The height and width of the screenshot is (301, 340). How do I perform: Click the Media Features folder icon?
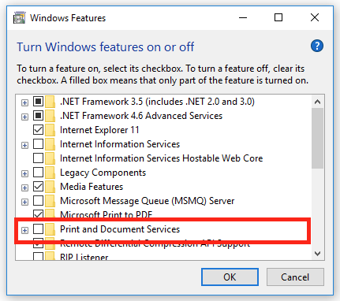(50, 187)
